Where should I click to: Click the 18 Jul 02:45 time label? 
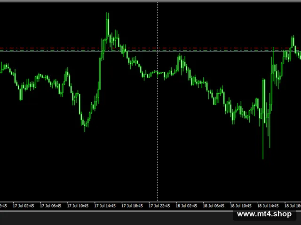pos(186,206)
